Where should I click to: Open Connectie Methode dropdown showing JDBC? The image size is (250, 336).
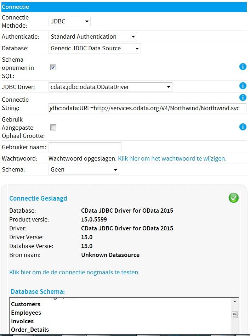(x=69, y=22)
